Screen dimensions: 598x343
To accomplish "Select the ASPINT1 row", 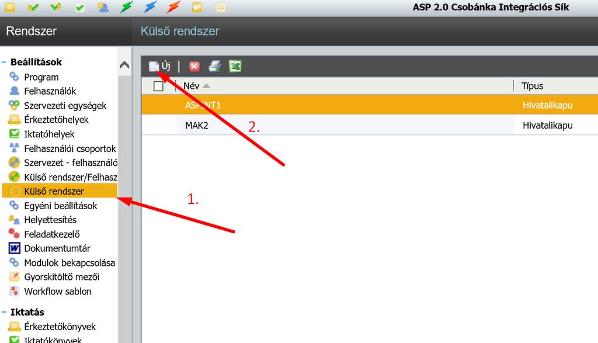I will click(x=369, y=105).
